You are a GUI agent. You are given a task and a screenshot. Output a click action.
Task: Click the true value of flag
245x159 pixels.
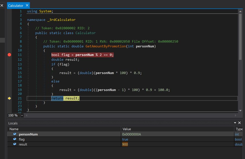coord(125,139)
